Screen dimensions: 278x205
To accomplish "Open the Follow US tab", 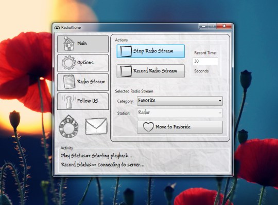I will click(83, 101).
